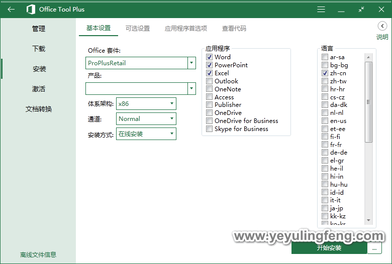
Task: Check the id-id language
Action: [325, 192]
